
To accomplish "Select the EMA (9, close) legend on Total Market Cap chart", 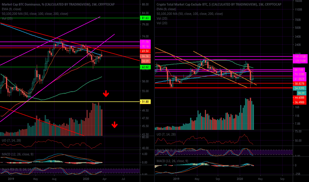I will point(166,9).
